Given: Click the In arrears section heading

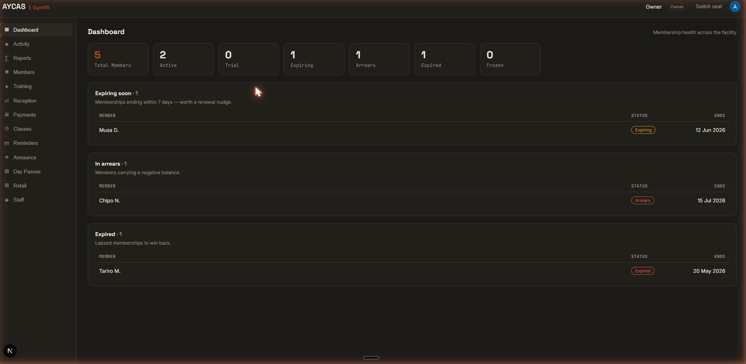Looking at the screenshot, I should [x=111, y=164].
